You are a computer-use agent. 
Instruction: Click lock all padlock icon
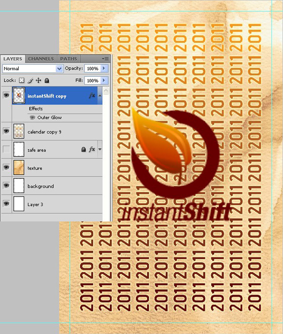[47, 80]
